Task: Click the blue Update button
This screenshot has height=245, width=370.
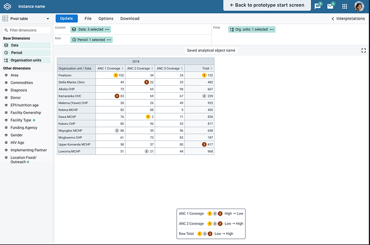Action: tap(66, 19)
